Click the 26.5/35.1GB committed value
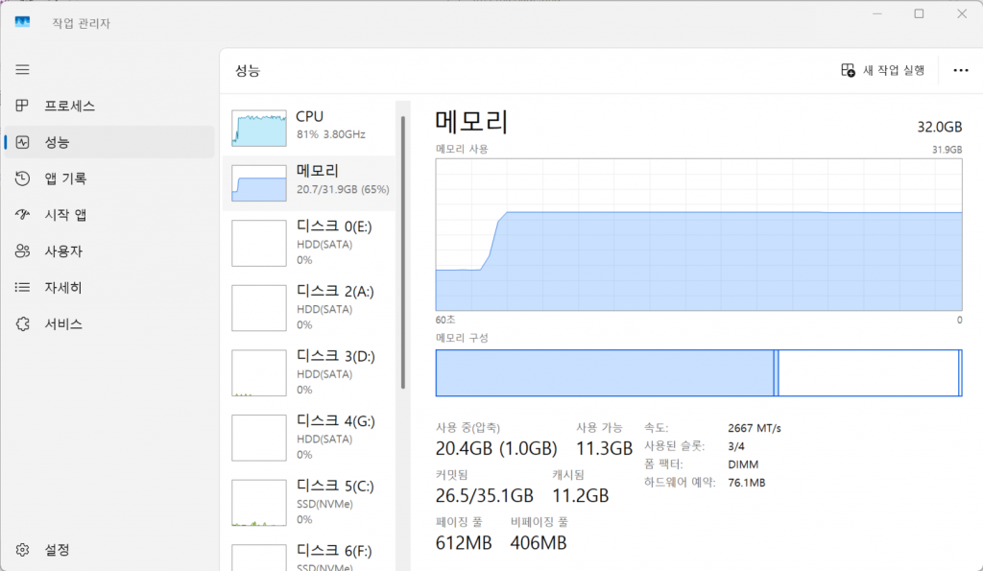 tap(484, 495)
